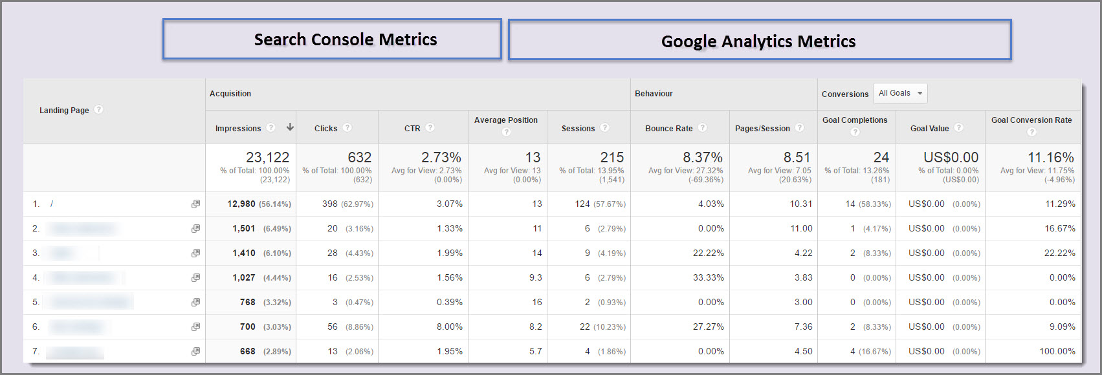1102x375 pixels.
Task: Expand the All Goals dropdown
Action: click(x=900, y=94)
